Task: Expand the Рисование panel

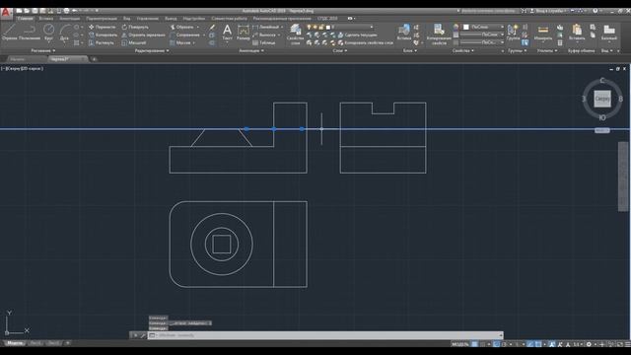Action: [x=43, y=50]
